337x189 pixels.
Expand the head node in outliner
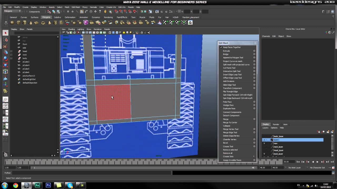tap(11, 51)
